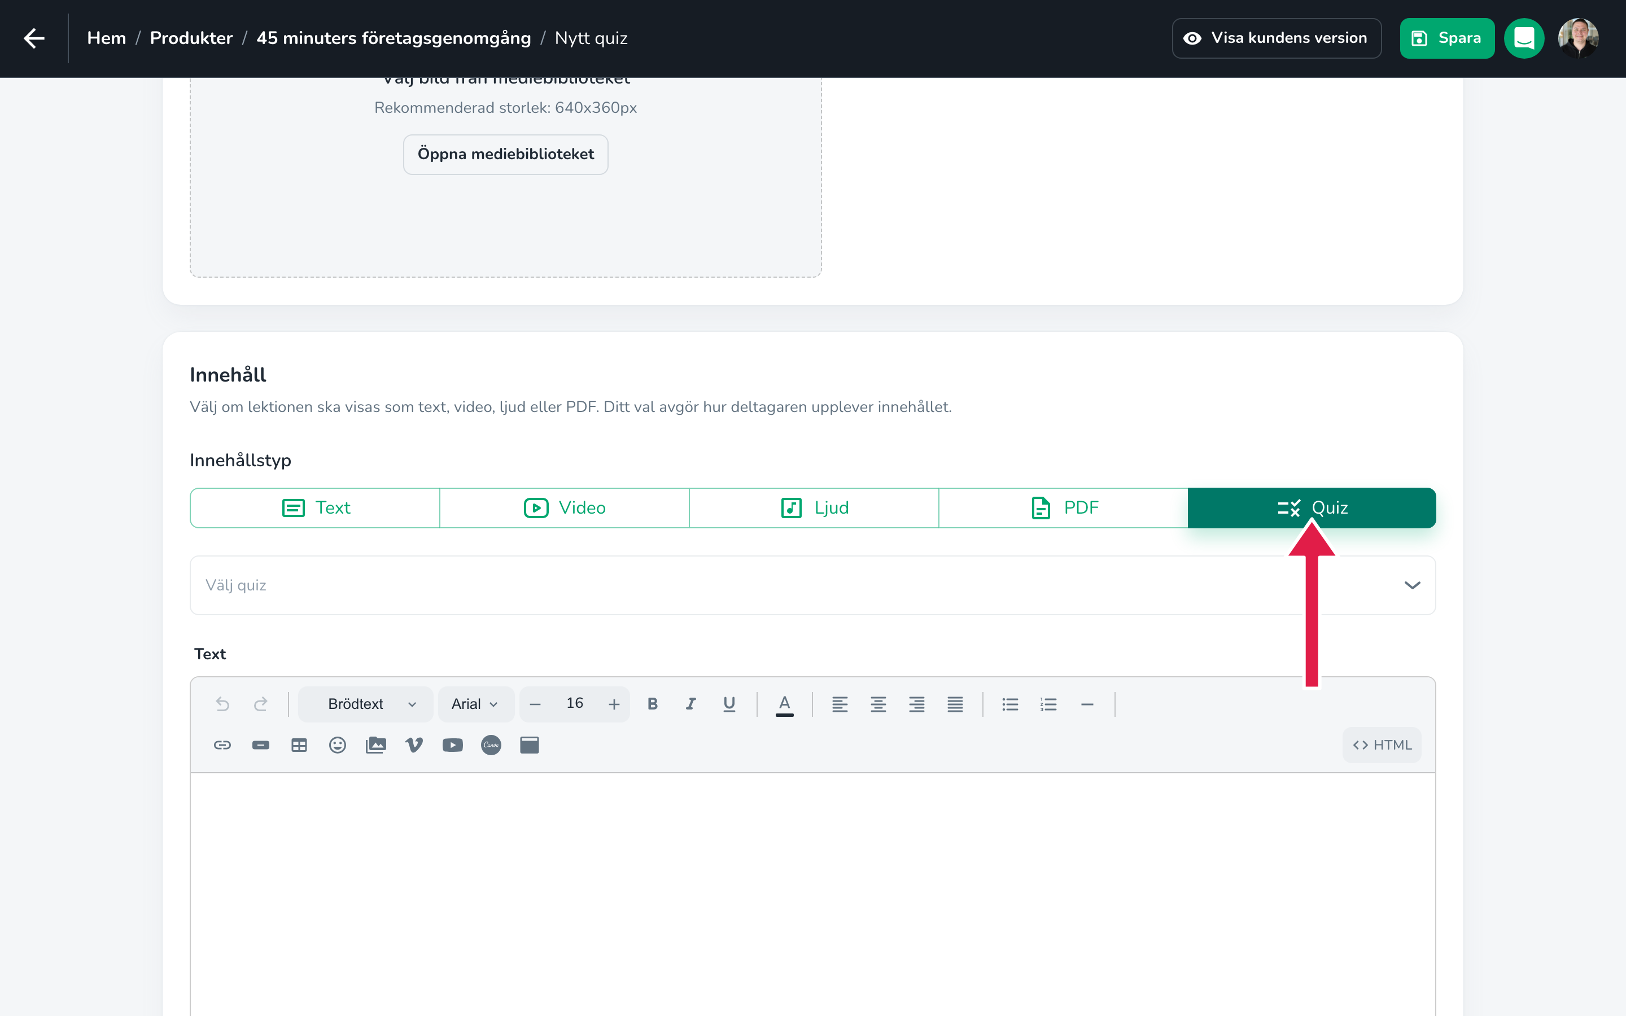Save with the Spara button
Image resolution: width=1626 pixels, height=1016 pixels.
1446,38
